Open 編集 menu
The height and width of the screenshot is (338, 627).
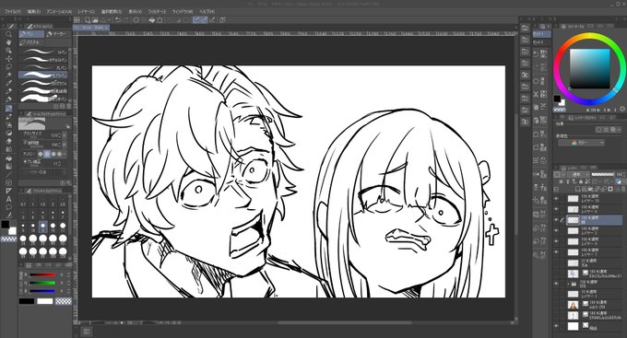pos(34,12)
